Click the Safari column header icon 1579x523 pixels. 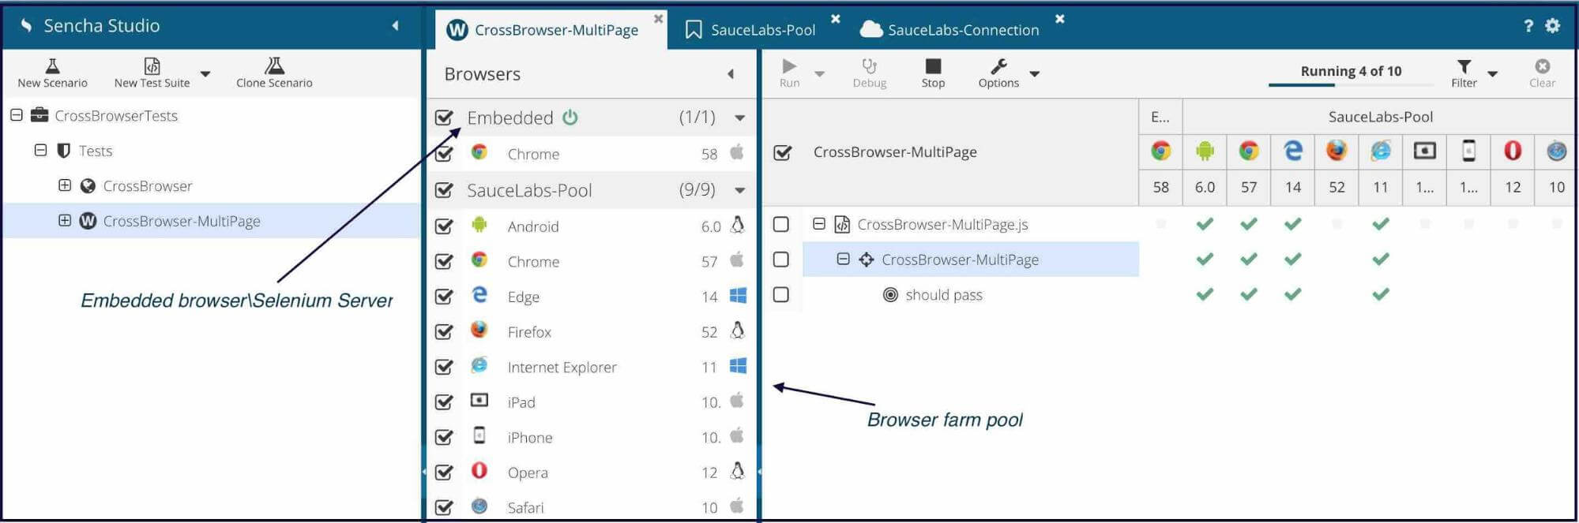(1556, 151)
